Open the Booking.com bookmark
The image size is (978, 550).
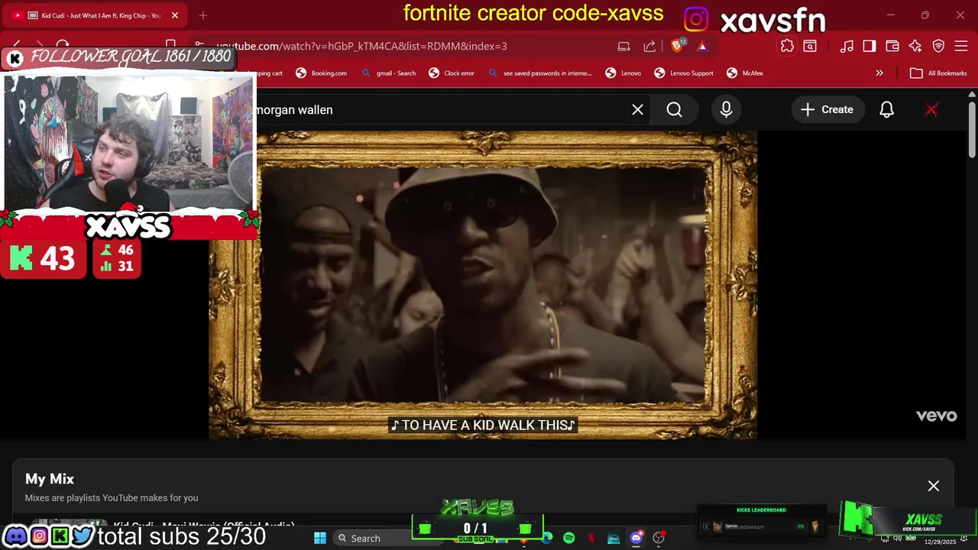coord(322,73)
